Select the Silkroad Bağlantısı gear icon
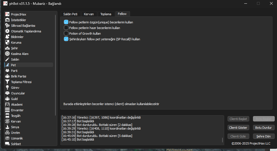Screen dimensions: 277x151 coord(7,26)
